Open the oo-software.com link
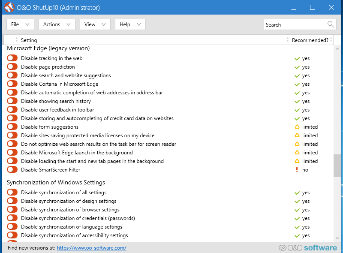The width and height of the screenshot is (343, 253). (92, 248)
